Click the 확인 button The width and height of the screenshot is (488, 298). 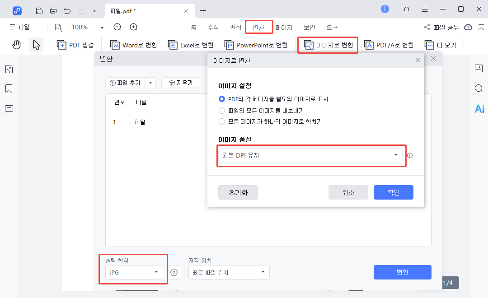pyautogui.click(x=393, y=192)
